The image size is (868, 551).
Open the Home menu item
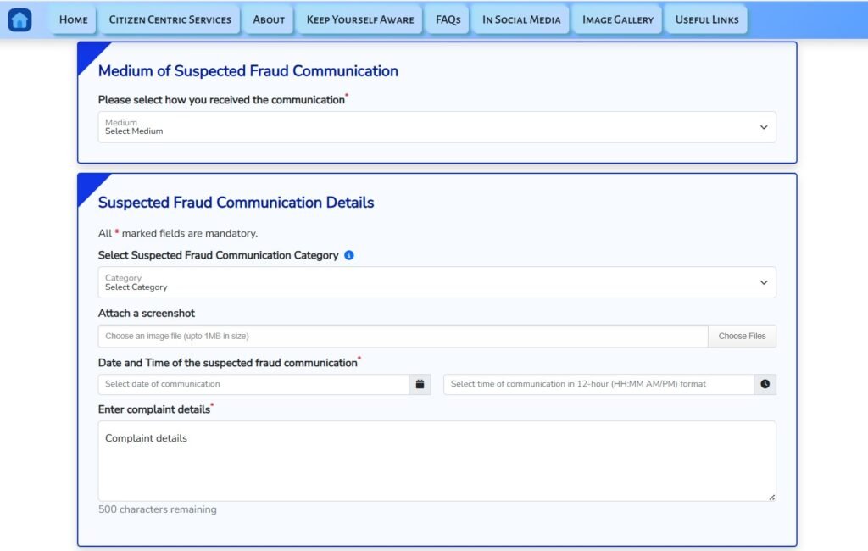tap(74, 19)
